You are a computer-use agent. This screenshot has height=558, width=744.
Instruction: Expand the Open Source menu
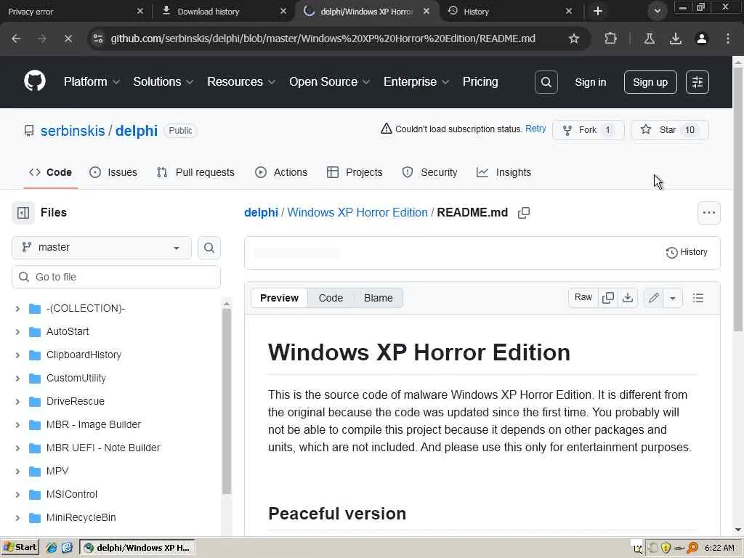click(x=329, y=81)
